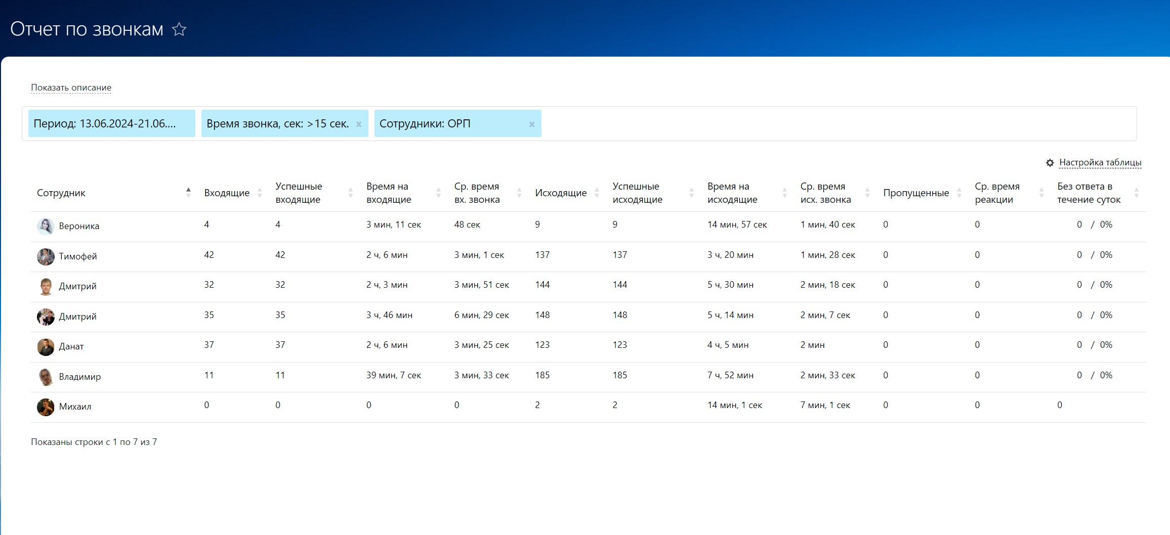This screenshot has width=1170, height=535.
Task: Remove the ОРП employees filter
Action: [x=531, y=124]
